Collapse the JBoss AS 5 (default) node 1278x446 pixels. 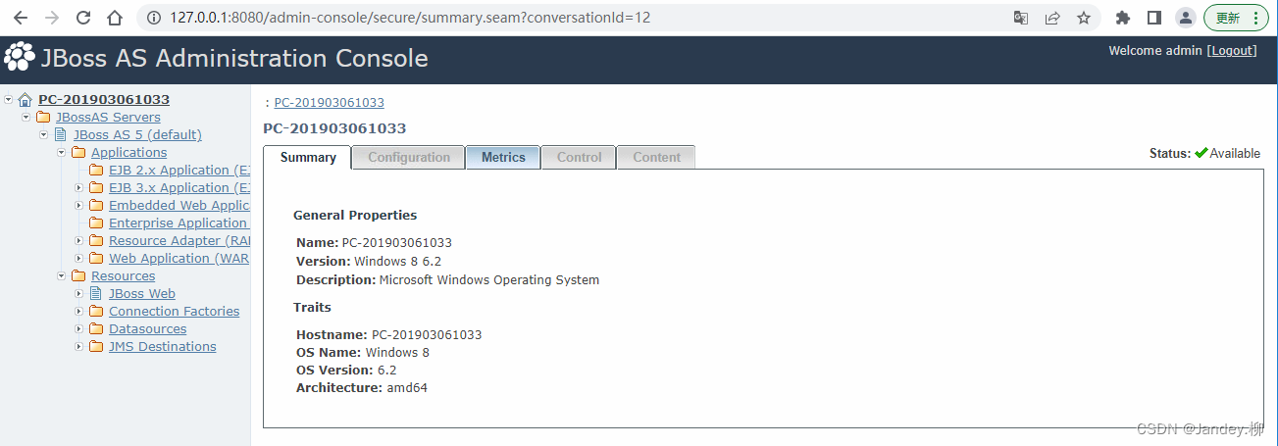44,135
